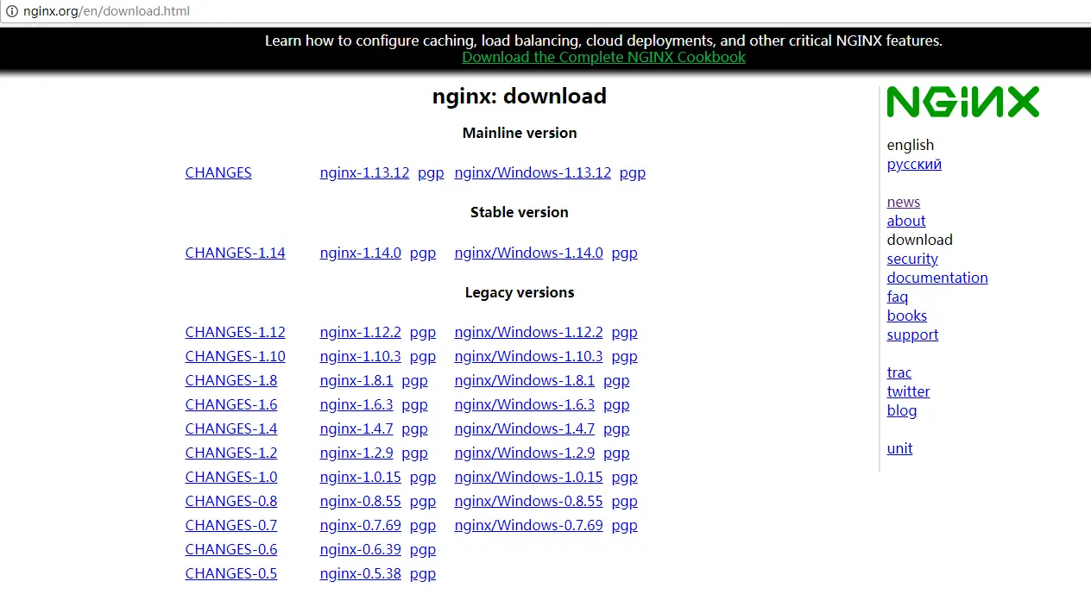Open CHANGES-1.14 link

(x=235, y=253)
